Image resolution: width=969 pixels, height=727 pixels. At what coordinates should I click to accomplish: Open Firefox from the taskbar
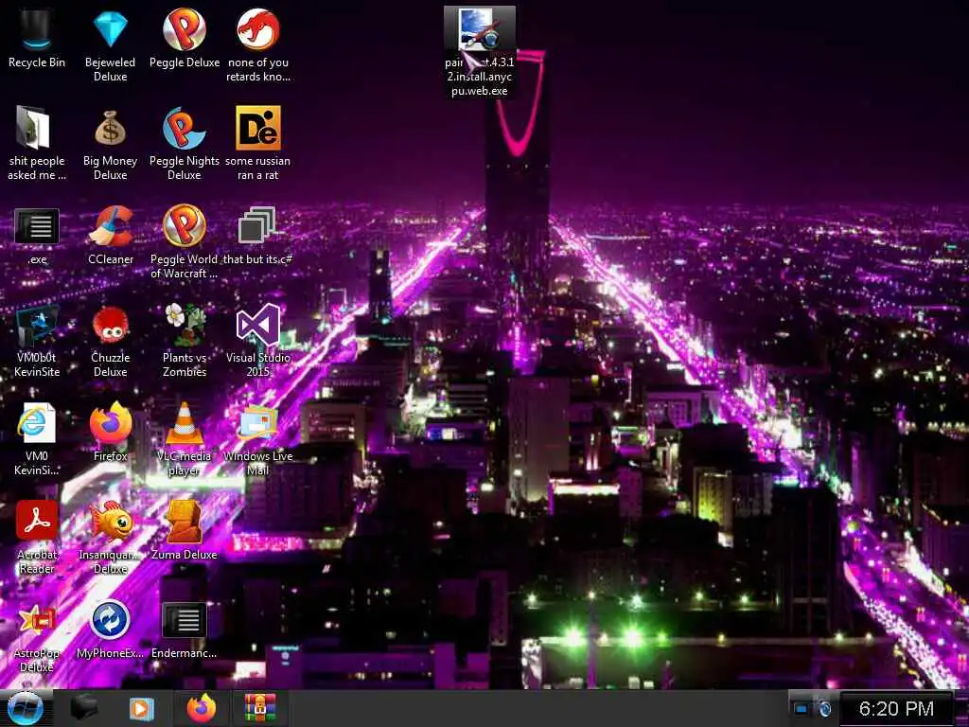click(x=201, y=708)
